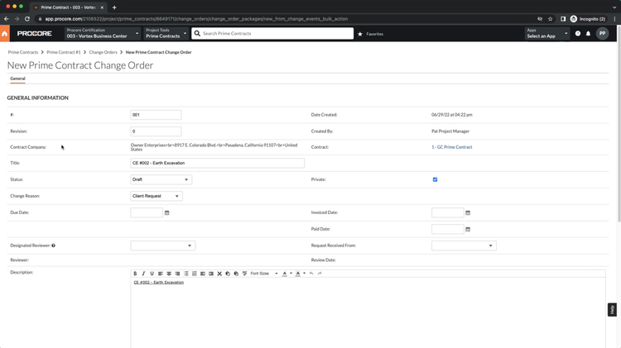The height and width of the screenshot is (348, 621).
Task: Insert a bullet list
Action: [185, 274]
